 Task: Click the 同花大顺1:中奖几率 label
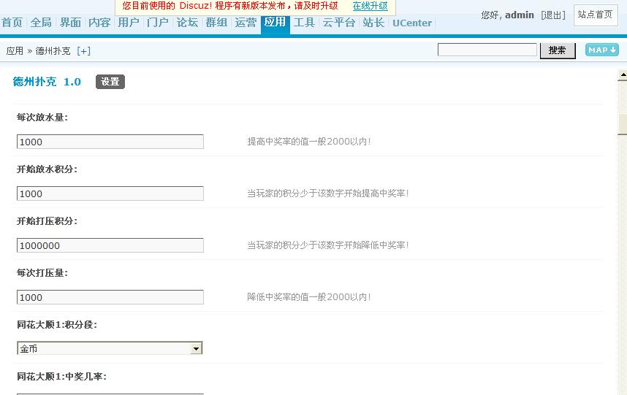tap(61, 377)
